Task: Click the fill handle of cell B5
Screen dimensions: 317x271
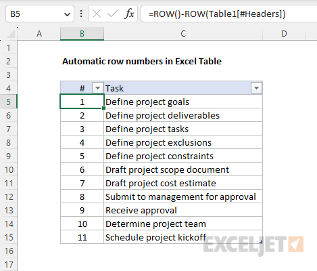Action: 103,108
